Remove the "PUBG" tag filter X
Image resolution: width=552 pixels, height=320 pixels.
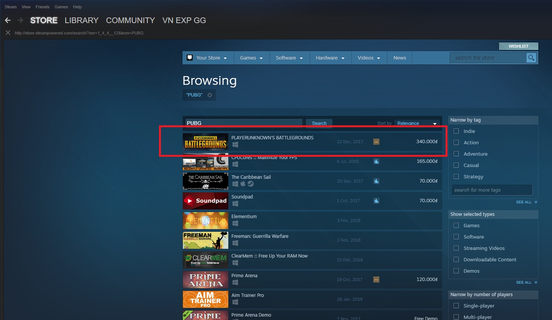tap(210, 95)
